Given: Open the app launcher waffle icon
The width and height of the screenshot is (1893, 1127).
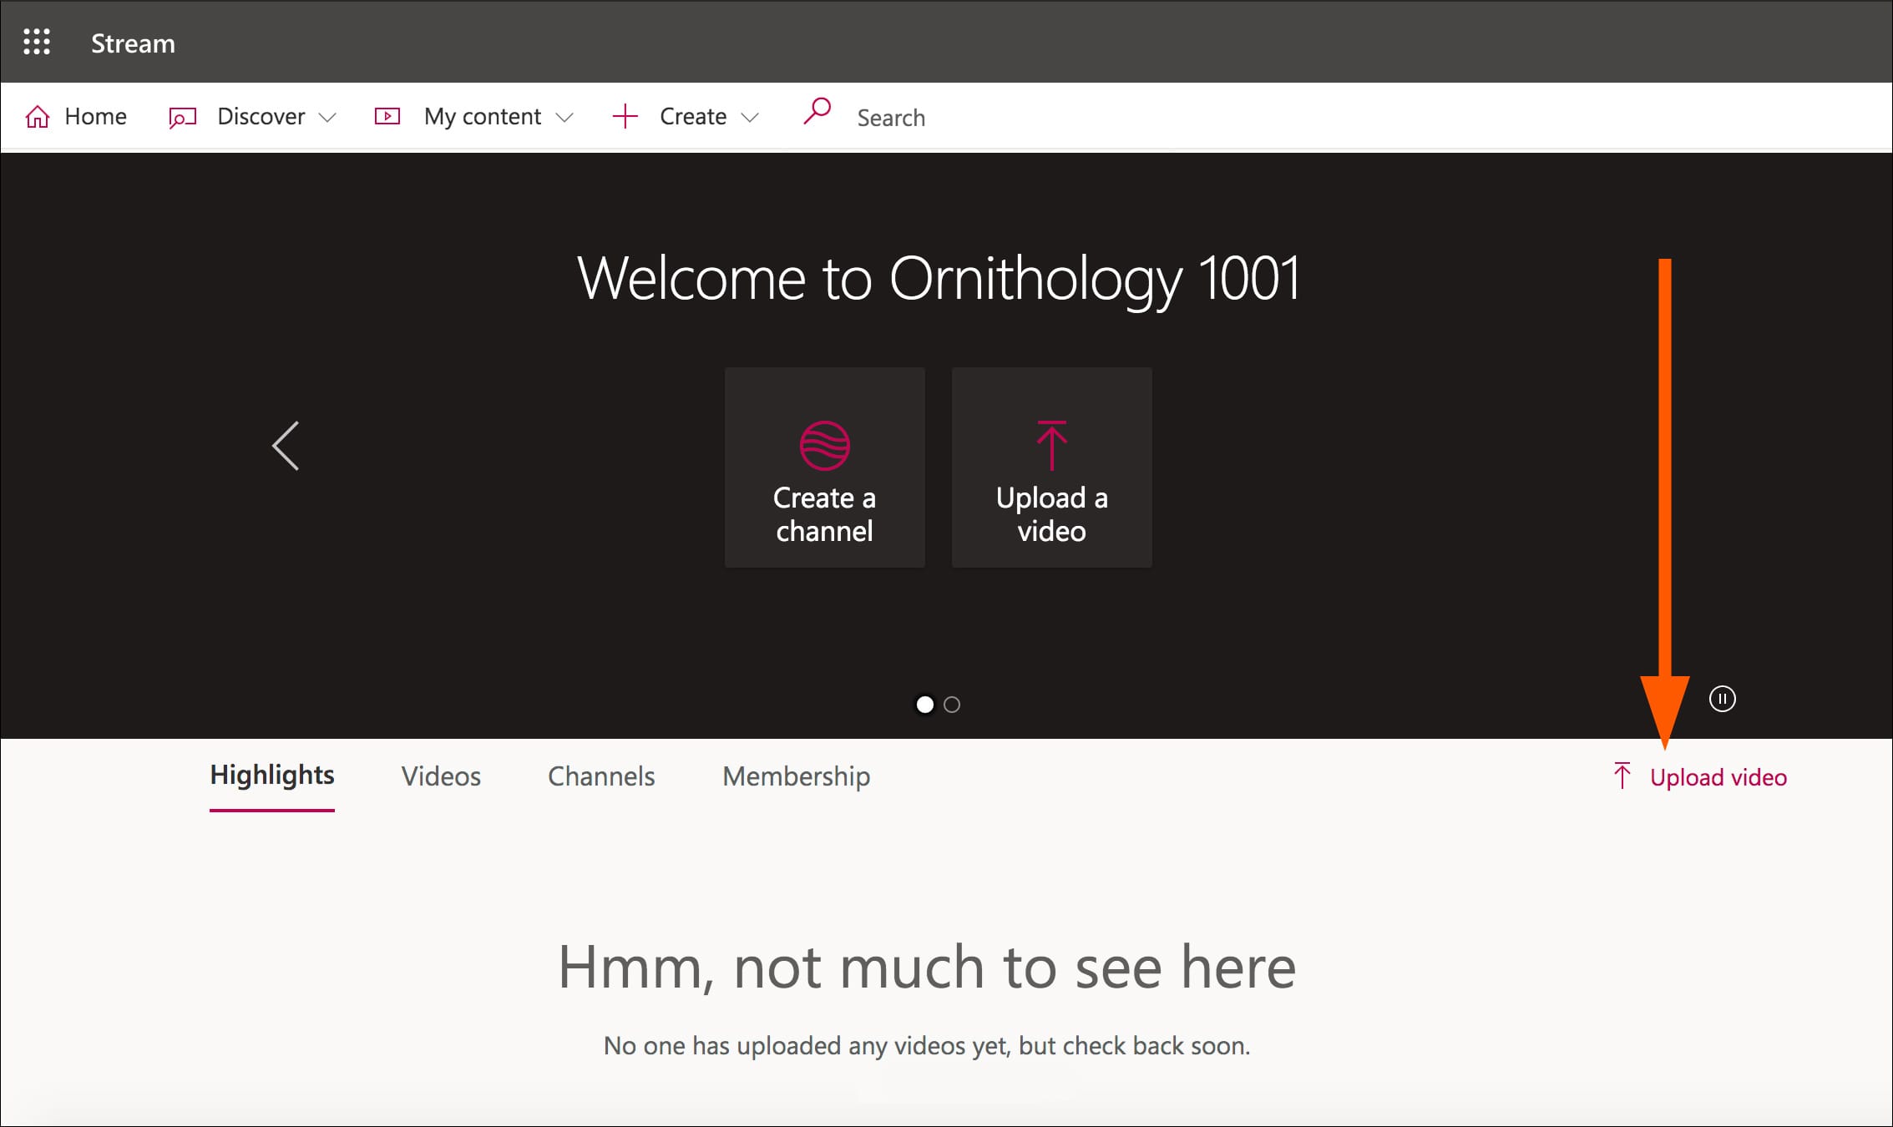Looking at the screenshot, I should click(37, 42).
